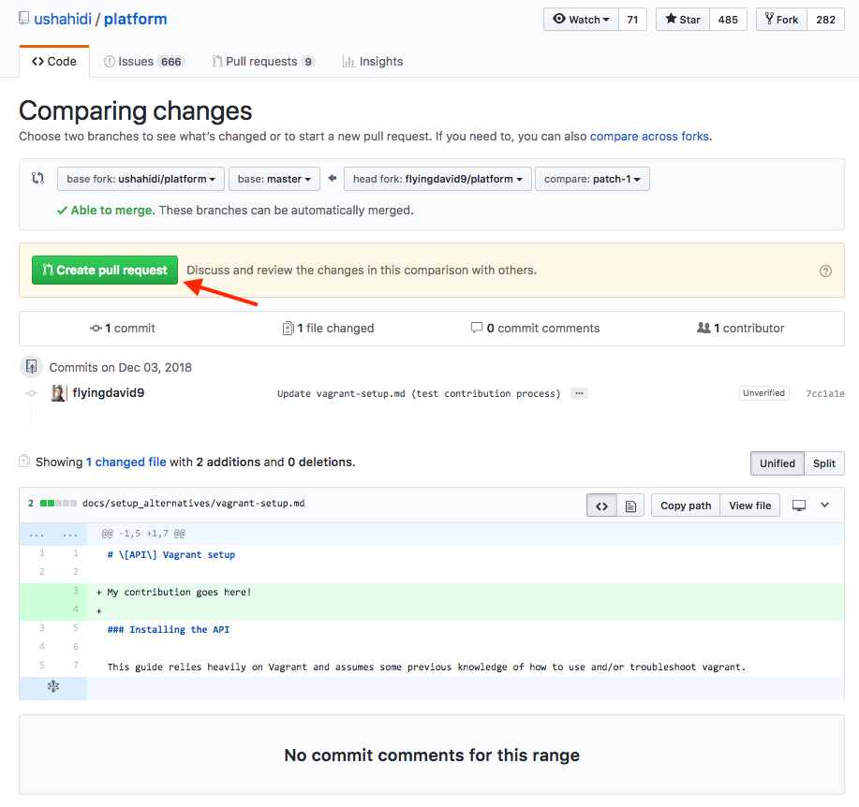Click the display settings monitor icon

click(799, 506)
